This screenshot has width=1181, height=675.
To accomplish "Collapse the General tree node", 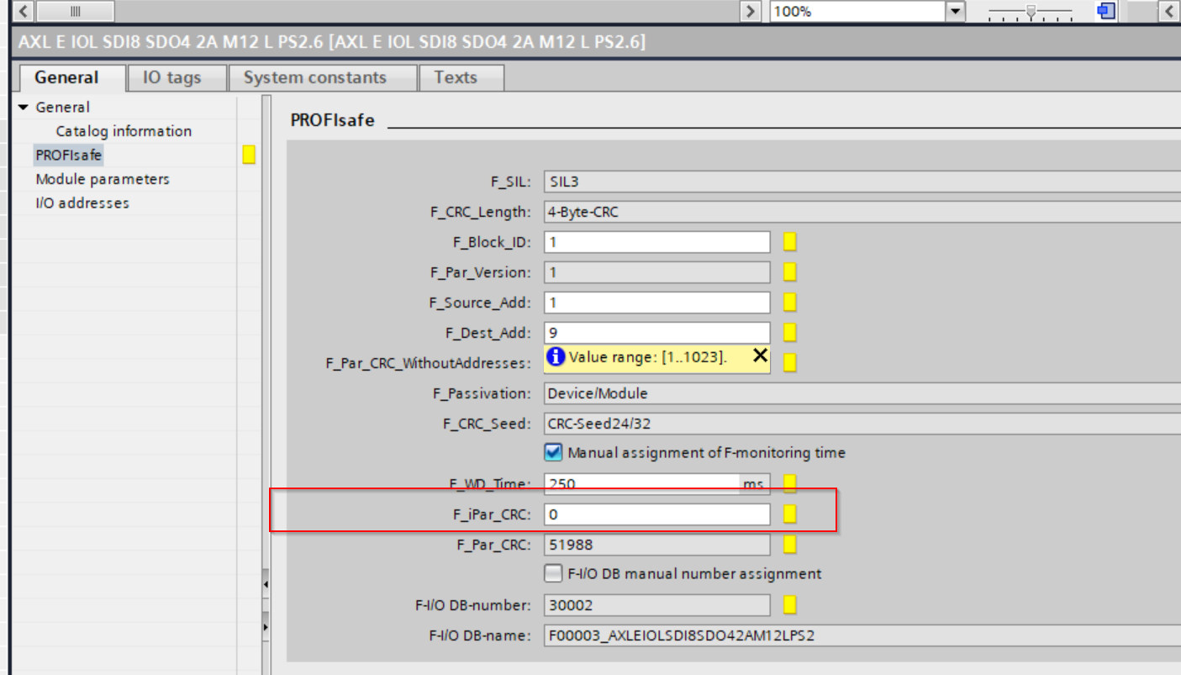I will coord(23,108).
